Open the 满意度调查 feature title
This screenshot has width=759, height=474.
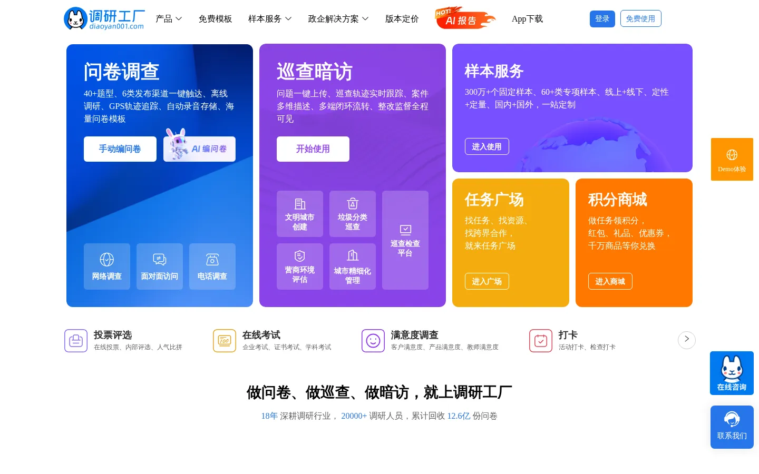pos(415,335)
